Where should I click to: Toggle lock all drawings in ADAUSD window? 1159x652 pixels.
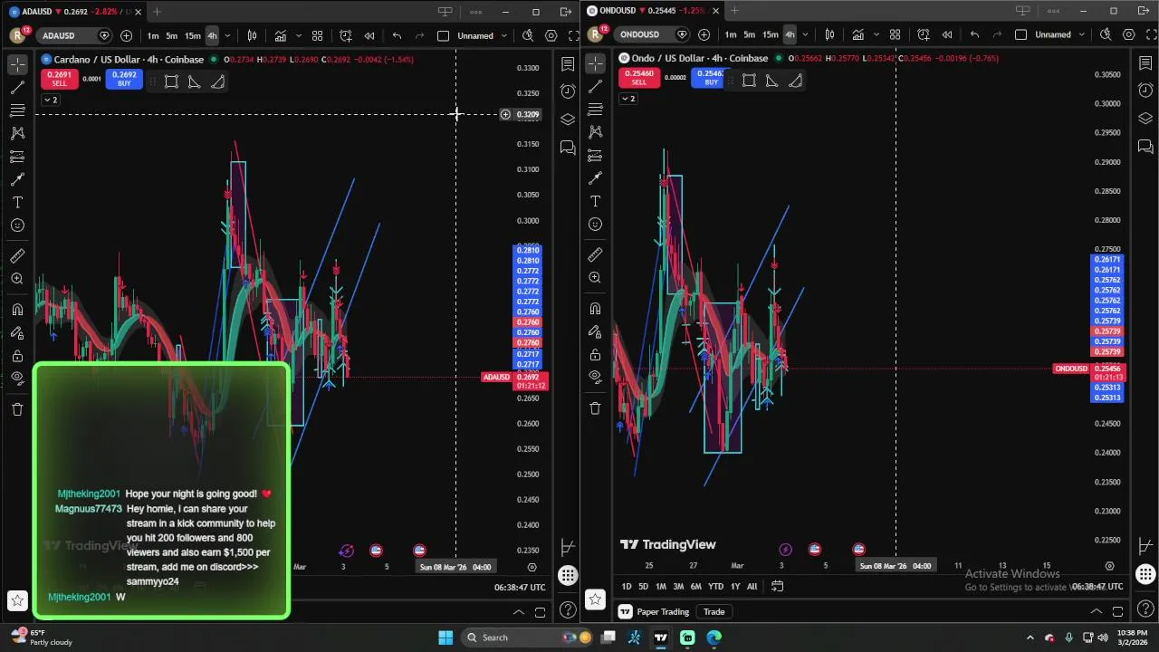coord(17,356)
